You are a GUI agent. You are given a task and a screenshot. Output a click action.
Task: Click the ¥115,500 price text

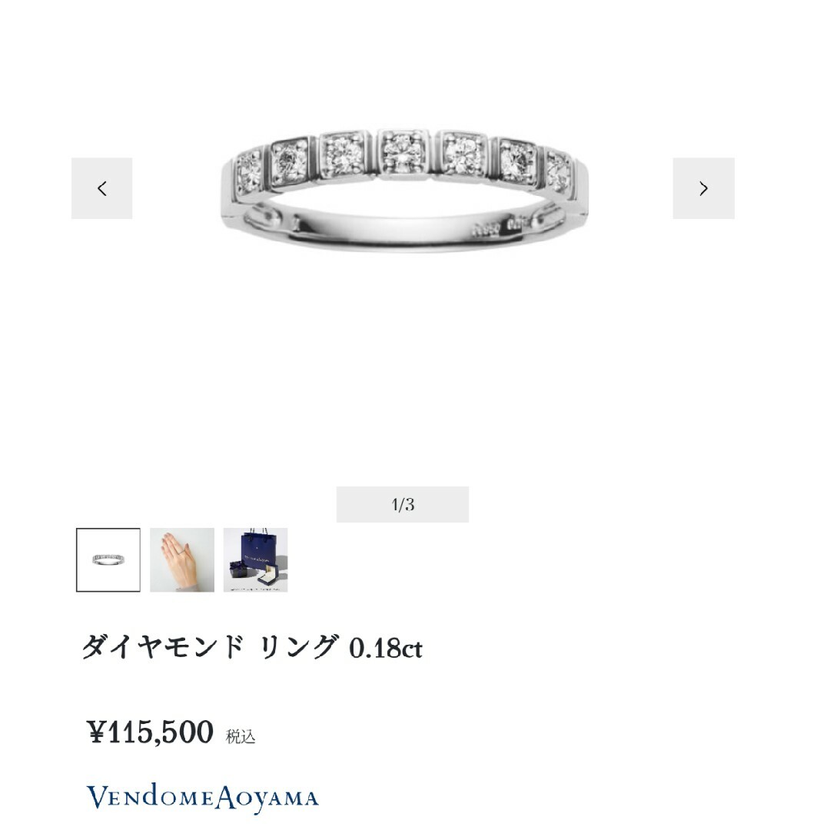point(151,732)
